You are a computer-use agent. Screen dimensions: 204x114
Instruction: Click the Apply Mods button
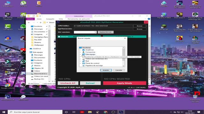(x=125, y=83)
